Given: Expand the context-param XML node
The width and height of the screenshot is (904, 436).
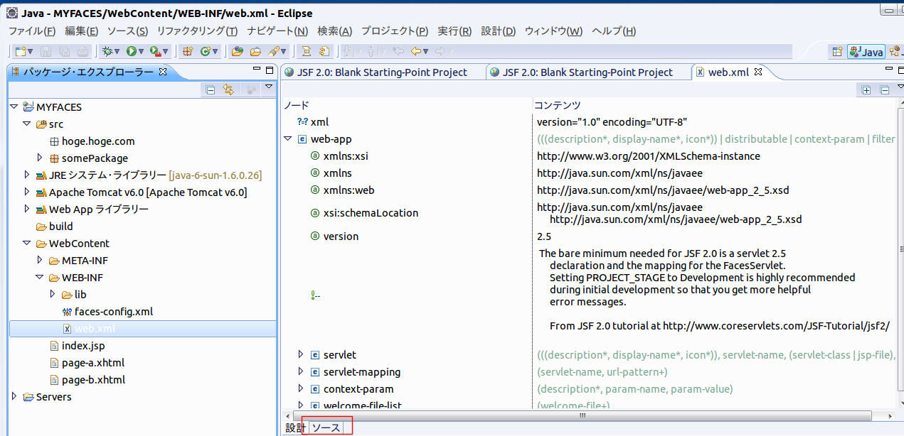Looking at the screenshot, I should click(x=301, y=388).
